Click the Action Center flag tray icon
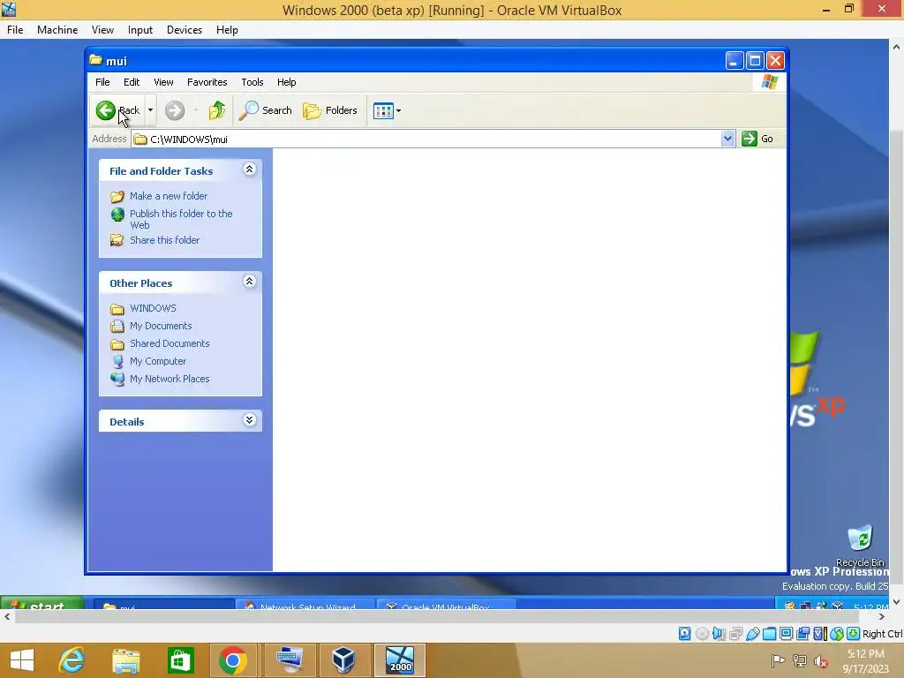Screen dimensions: 904x678 click(x=779, y=661)
